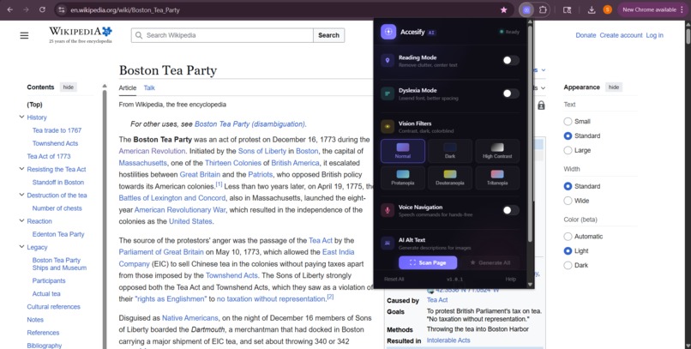Open Help in Accesify footer

[x=510, y=279]
